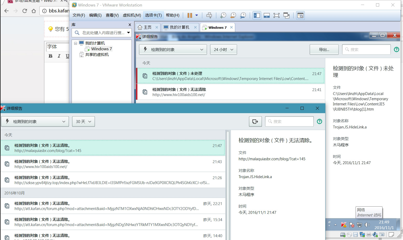Open the library search dropdown arrow
403x240 pixels.
[x=128, y=33]
